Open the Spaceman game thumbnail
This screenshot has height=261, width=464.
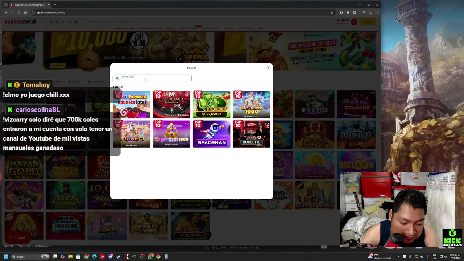[x=211, y=134]
